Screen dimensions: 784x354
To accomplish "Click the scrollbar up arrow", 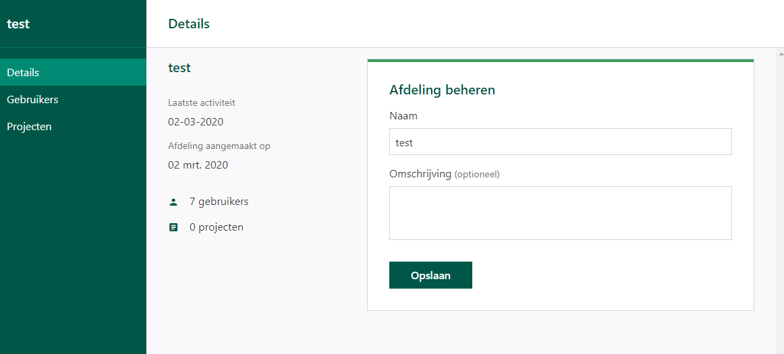I will pyautogui.click(x=781, y=52).
